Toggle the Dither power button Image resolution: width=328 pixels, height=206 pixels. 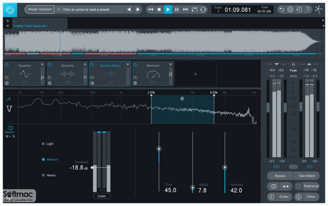(299, 197)
